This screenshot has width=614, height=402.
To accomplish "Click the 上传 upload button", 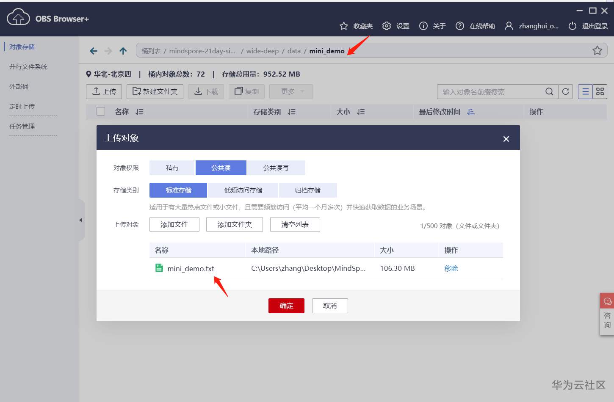I will coord(104,91).
